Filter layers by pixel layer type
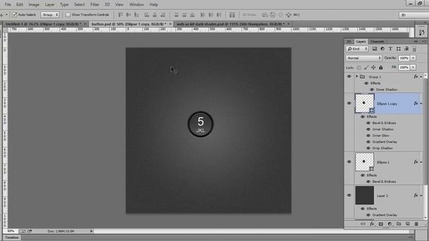The image size is (429, 241). pyautogui.click(x=375, y=49)
